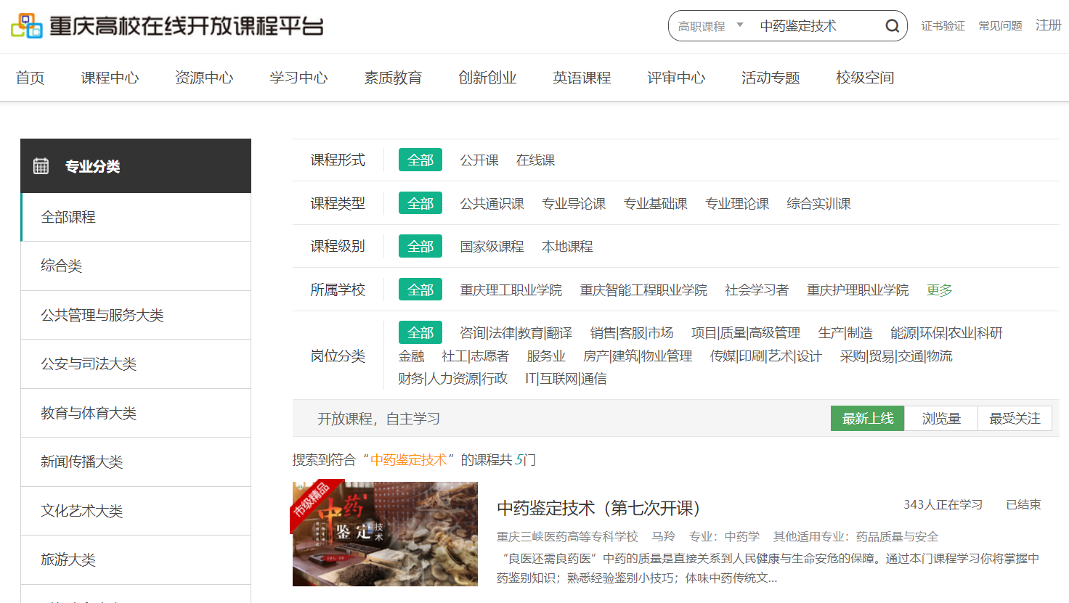Viewport: 1069px width, 603px height.
Task: Click the 专业分类 calendar icon
Action: point(41,166)
